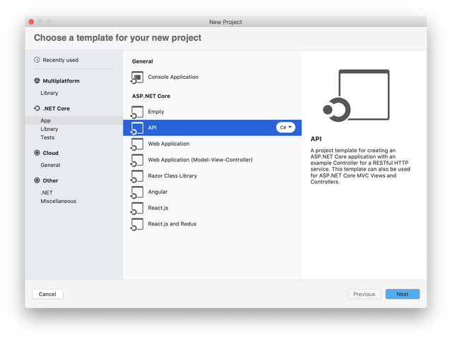452x341 pixels.
Task: Select Web Application (Model-View-Controller) template
Action: (200, 160)
